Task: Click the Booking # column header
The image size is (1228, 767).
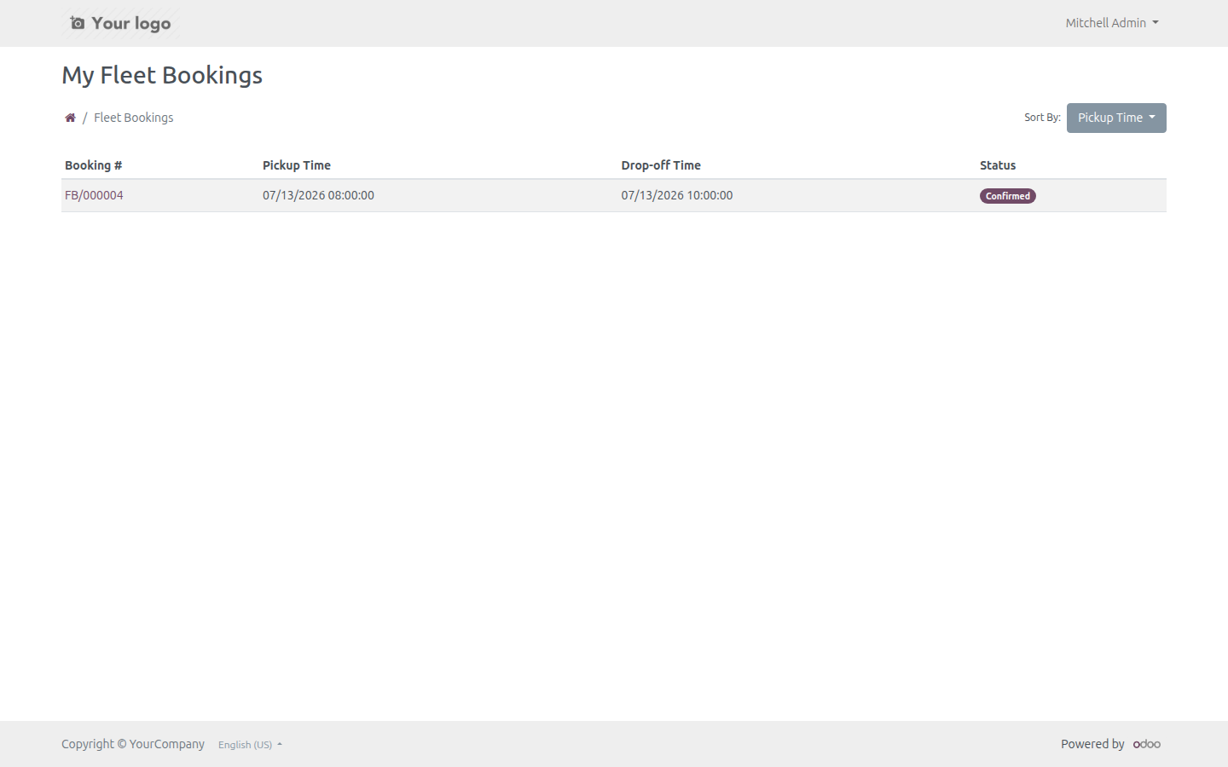Action: pyautogui.click(x=94, y=165)
